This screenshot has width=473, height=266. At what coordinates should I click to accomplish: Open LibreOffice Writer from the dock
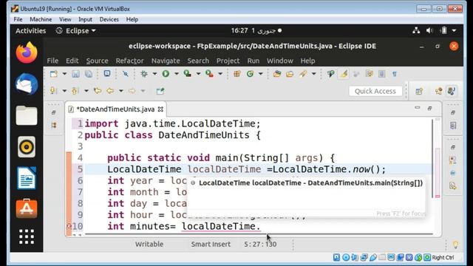[x=27, y=178]
